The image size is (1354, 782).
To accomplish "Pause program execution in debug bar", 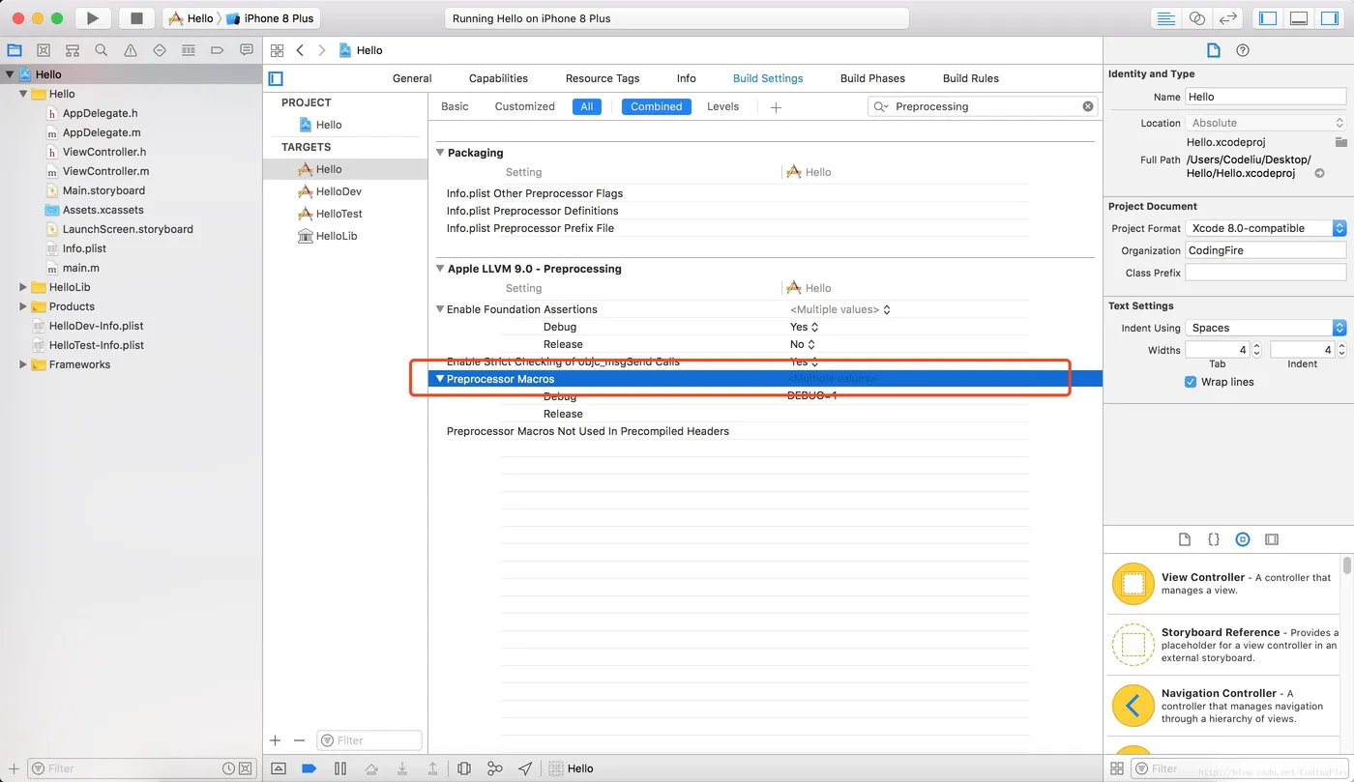I will (340, 768).
